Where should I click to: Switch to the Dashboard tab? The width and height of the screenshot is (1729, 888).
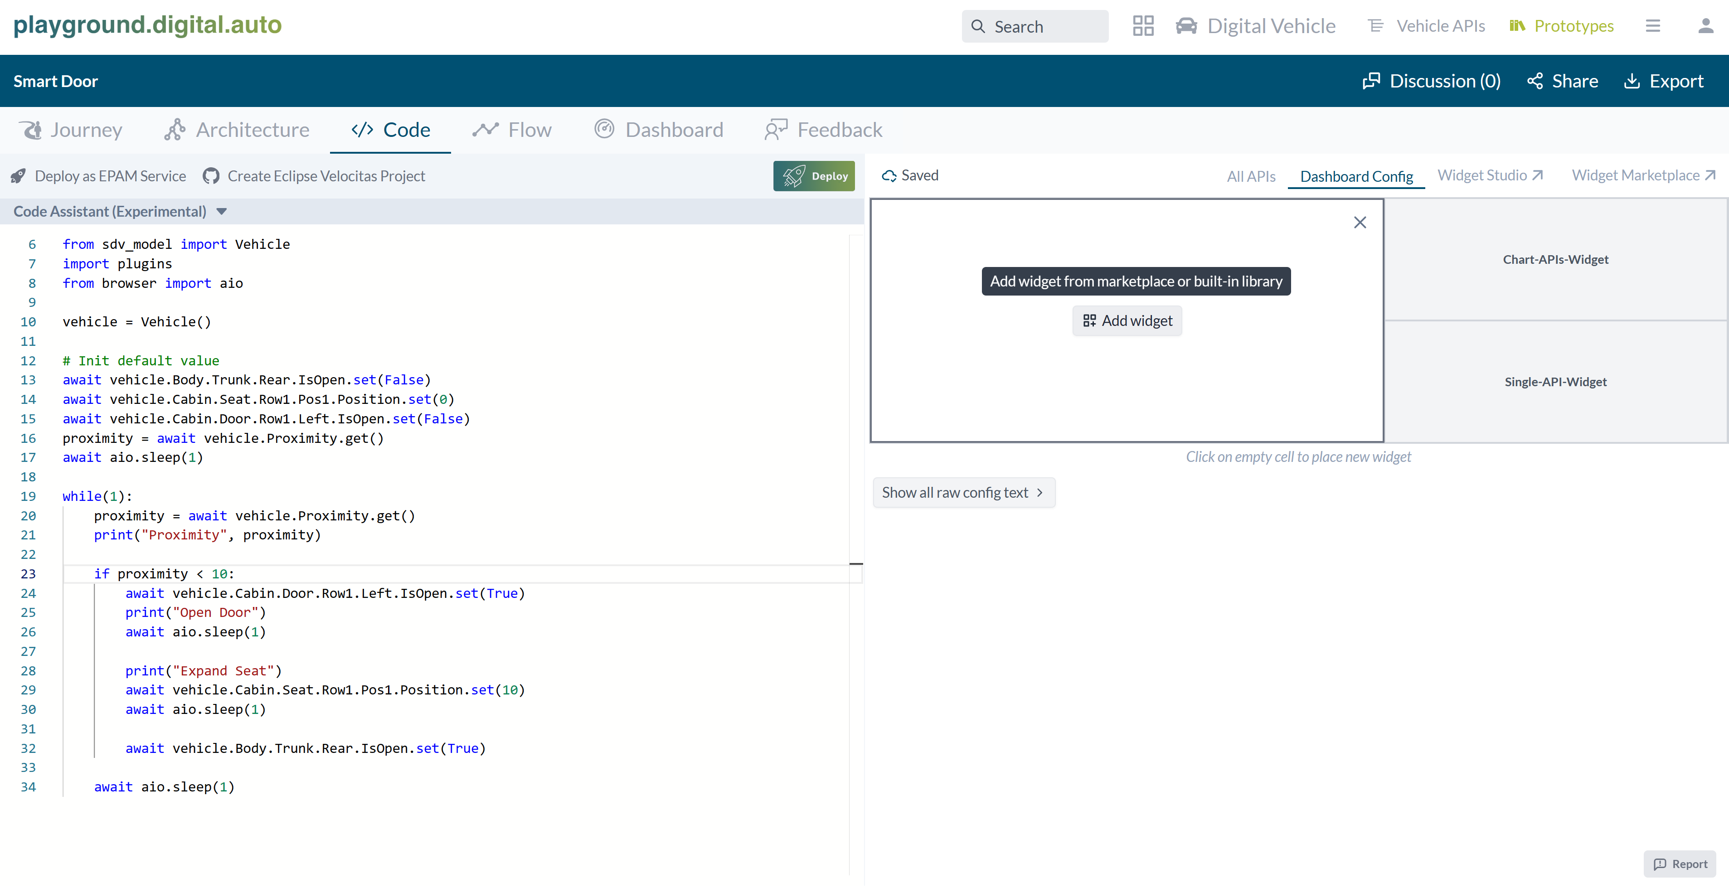[x=658, y=130]
